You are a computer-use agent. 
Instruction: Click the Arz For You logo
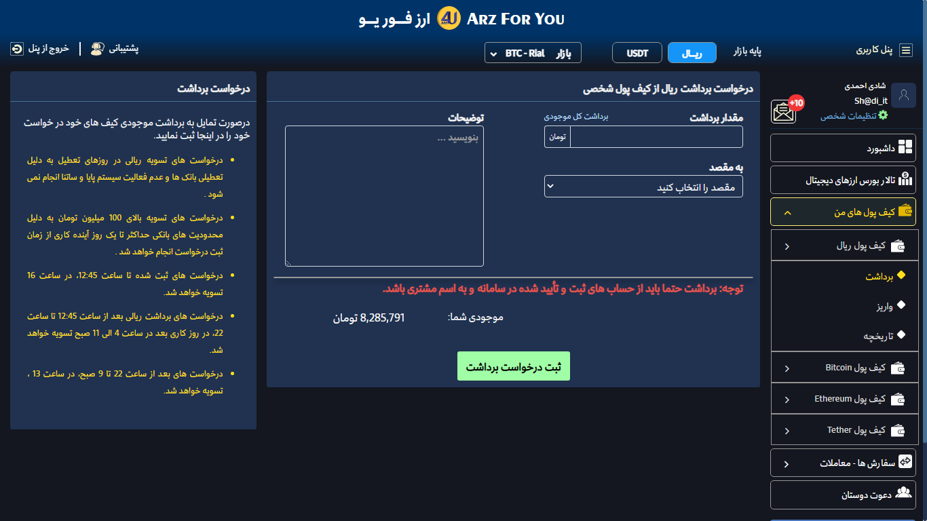pyautogui.click(x=449, y=19)
